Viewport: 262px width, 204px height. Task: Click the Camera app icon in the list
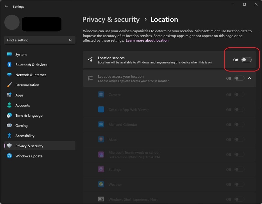(x=101, y=94)
